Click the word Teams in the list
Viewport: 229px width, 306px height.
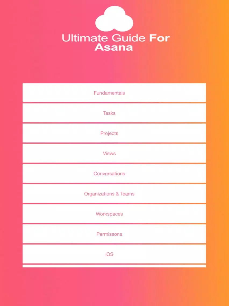pos(127,194)
